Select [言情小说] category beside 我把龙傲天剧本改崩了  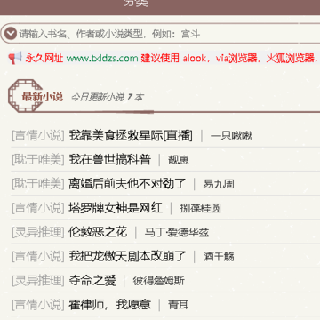[x=38, y=256]
